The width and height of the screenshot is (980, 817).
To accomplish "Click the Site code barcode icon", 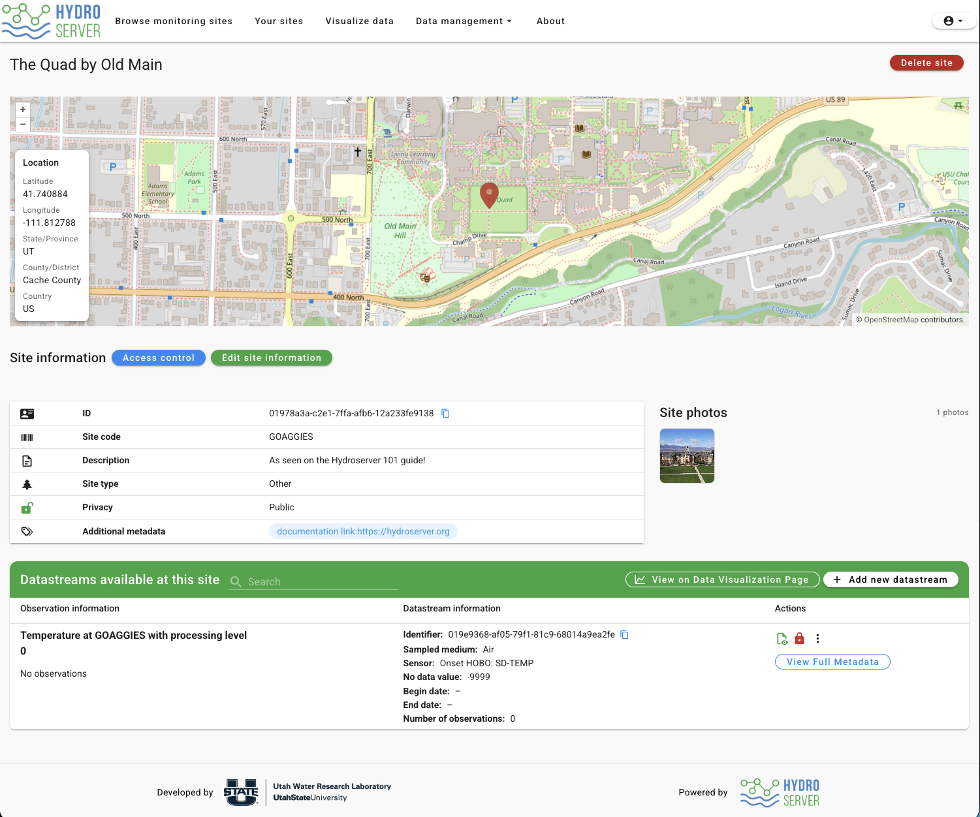I will pyautogui.click(x=27, y=437).
